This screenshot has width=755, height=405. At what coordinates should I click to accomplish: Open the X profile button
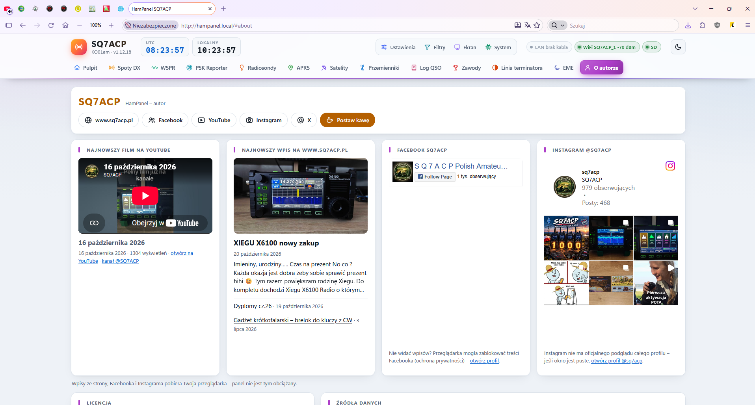(304, 120)
